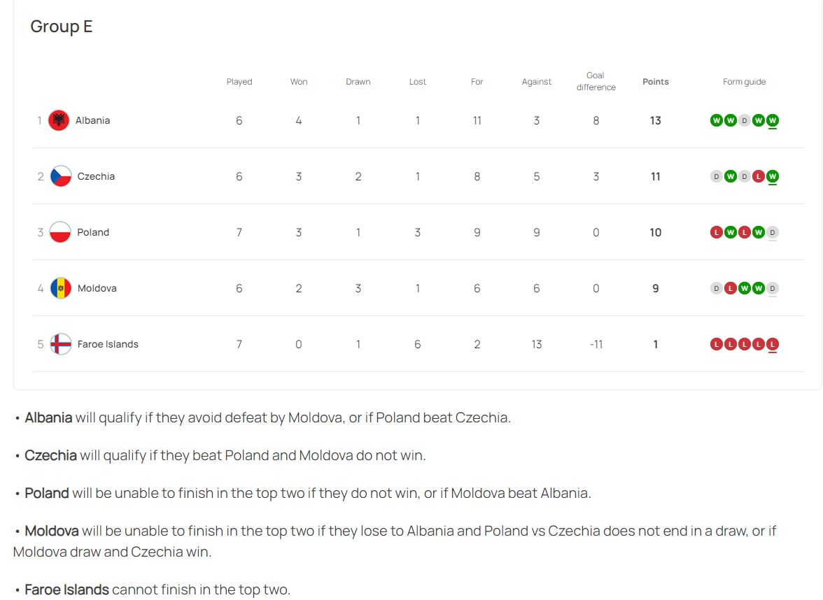The image size is (823, 600).
Task: Open the Albania team name link
Action: 93,120
